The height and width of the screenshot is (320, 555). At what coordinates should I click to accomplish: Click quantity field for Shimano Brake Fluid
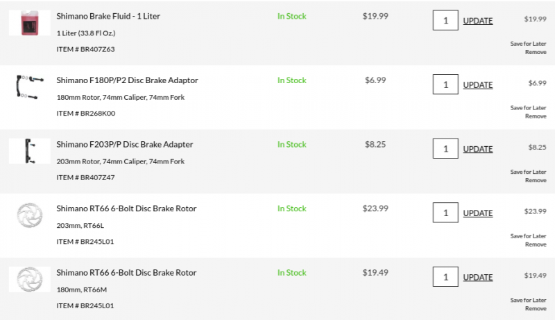click(x=445, y=20)
